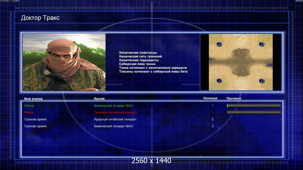Click the 2560 x 1440 resolution label
This screenshot has width=303, height=170.
pos(151,161)
